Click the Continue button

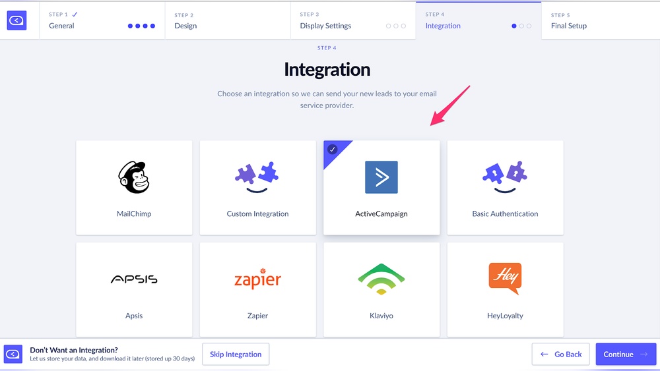click(x=626, y=354)
